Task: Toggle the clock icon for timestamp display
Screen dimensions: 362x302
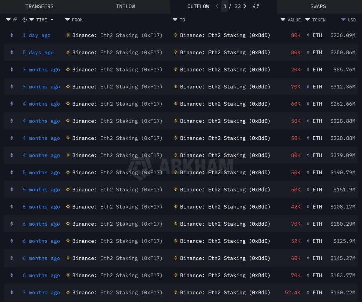Action: (24, 20)
